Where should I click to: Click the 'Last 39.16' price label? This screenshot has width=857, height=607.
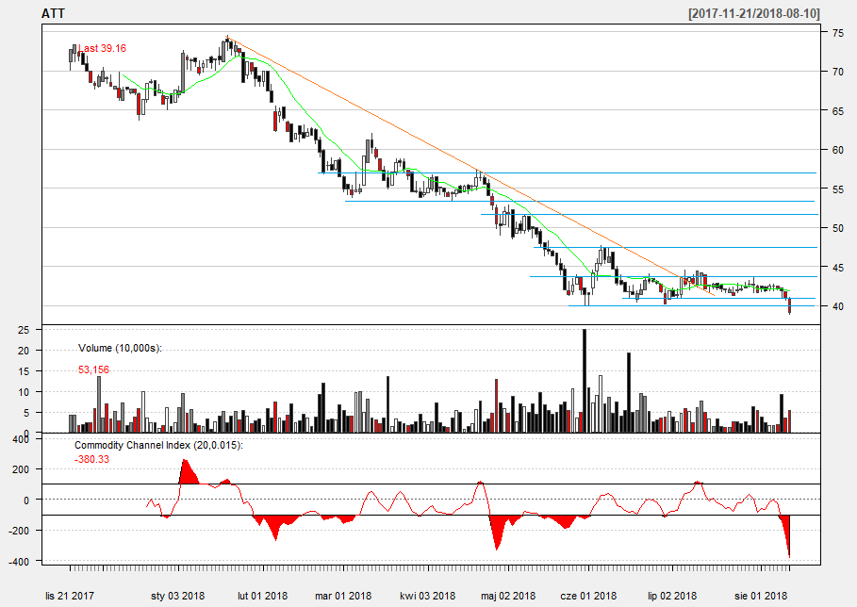click(102, 48)
